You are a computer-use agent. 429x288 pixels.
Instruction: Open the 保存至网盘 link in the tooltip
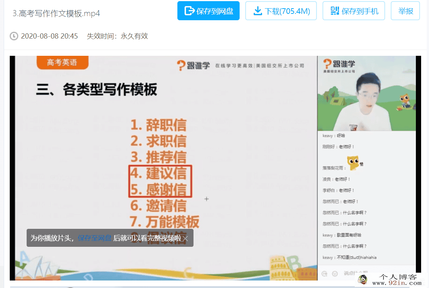pos(94,238)
